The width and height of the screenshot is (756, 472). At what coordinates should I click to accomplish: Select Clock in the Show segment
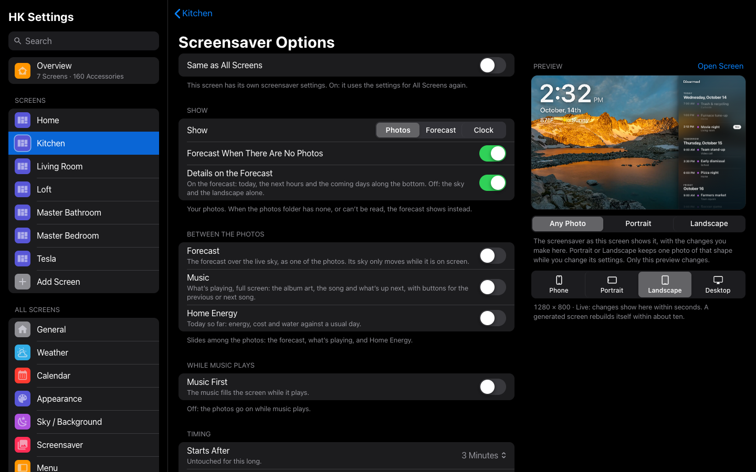tap(484, 130)
